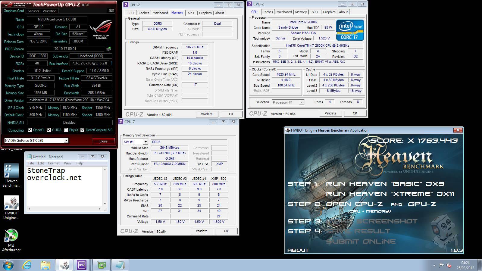The image size is (482, 271).
Task: Click OK in CPU-Z SPD window
Action: coord(226,231)
